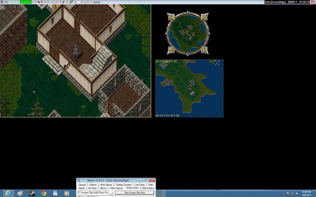Open the Macros tab in Razor
This screenshot has width=316, height=197.
(x=103, y=188)
